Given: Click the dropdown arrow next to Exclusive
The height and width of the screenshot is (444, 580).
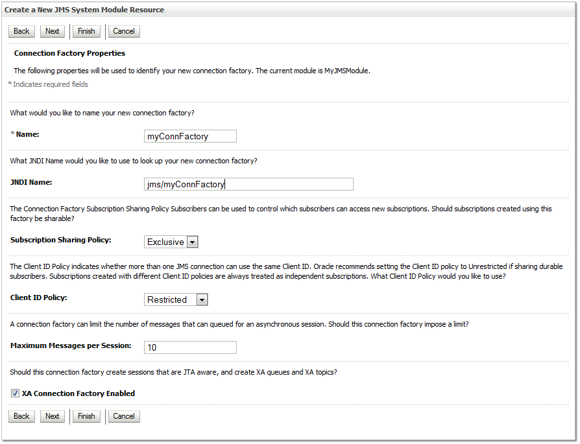Looking at the screenshot, I should coord(192,242).
